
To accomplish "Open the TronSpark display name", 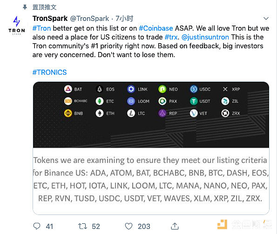I will pos(50,18).
